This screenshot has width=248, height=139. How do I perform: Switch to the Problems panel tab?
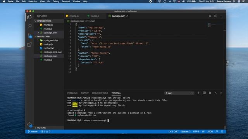(x=72, y=93)
